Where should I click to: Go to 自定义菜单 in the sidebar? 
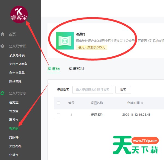click(x=17, y=73)
